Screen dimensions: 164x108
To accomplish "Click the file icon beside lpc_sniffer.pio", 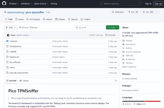I will coord(7,62).
